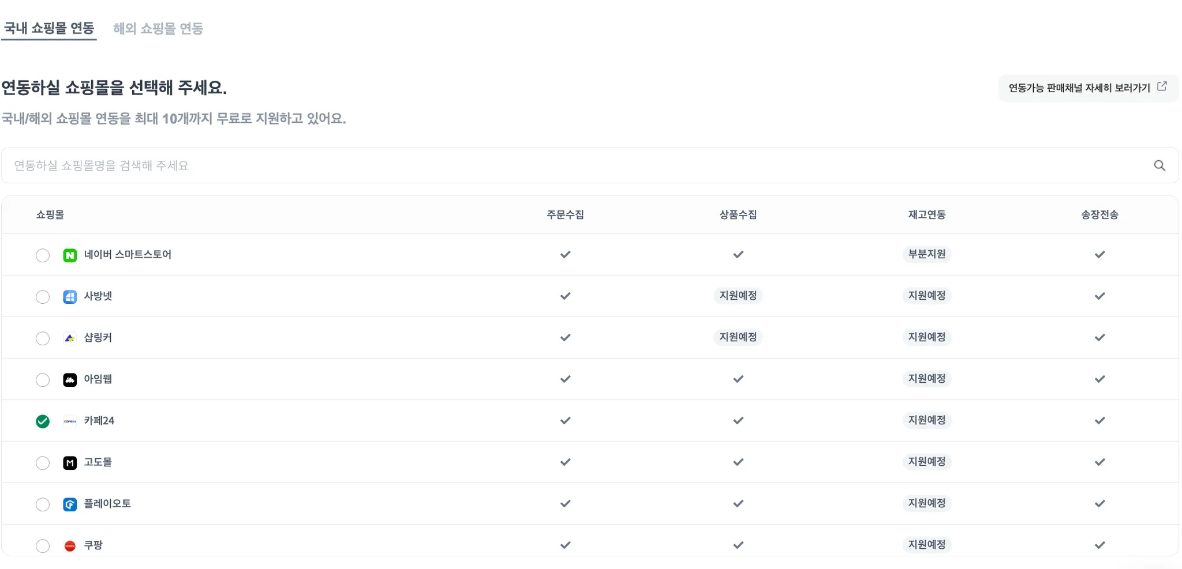
Task: Select the 네이버 스마트스토어 radio button
Action: (43, 255)
